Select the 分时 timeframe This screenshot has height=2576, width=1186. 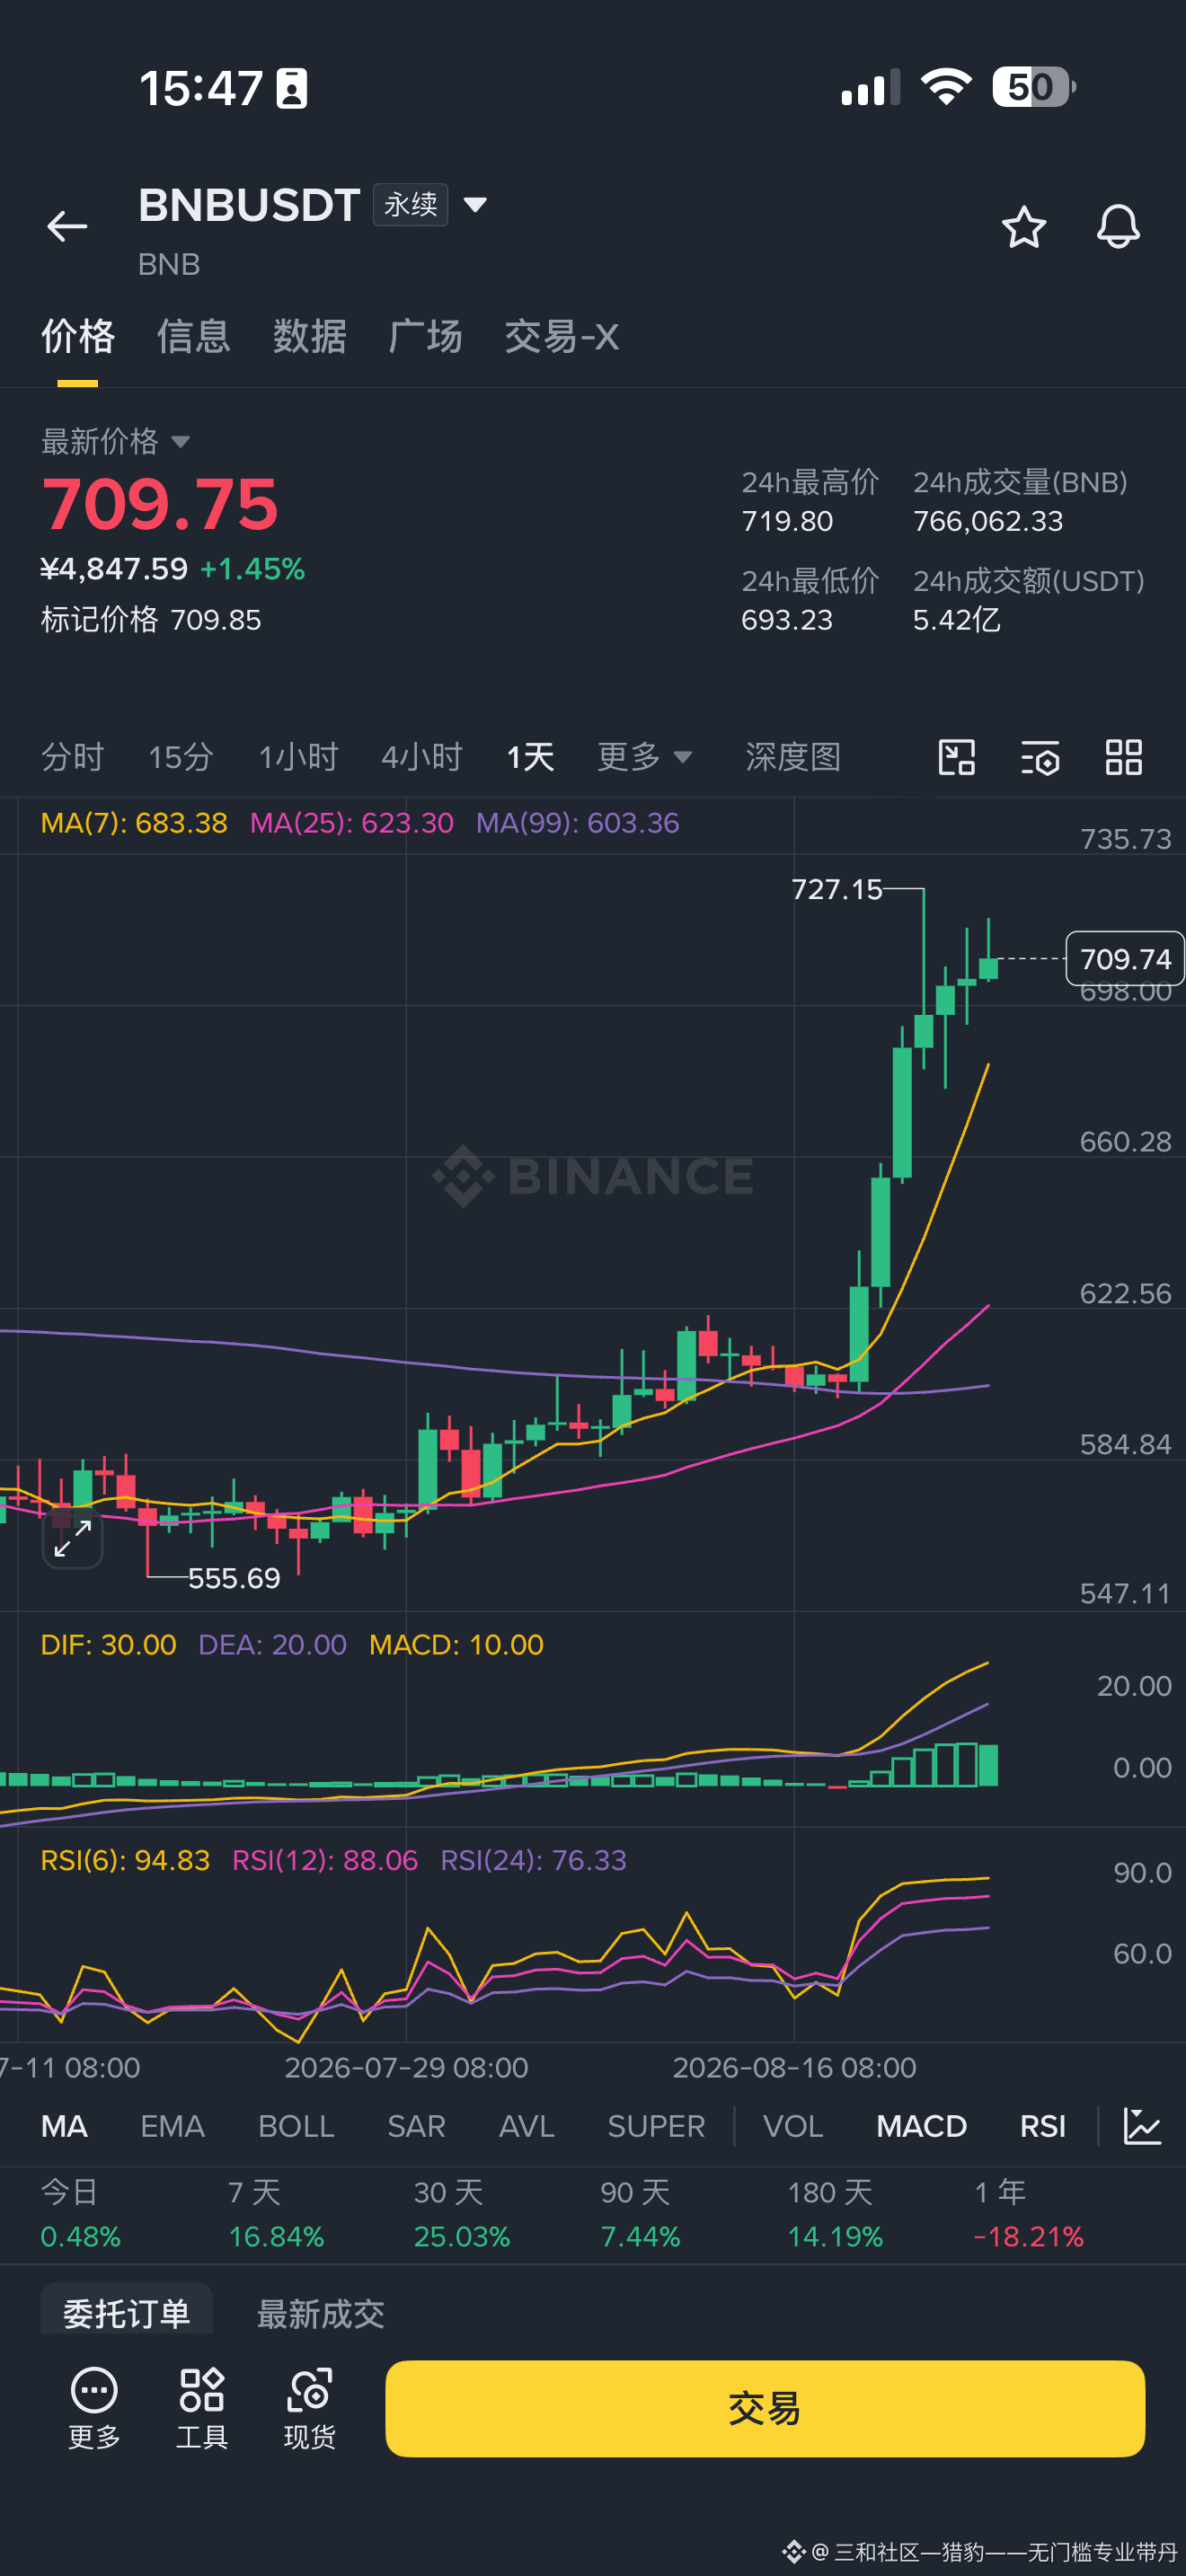pyautogui.click(x=72, y=757)
